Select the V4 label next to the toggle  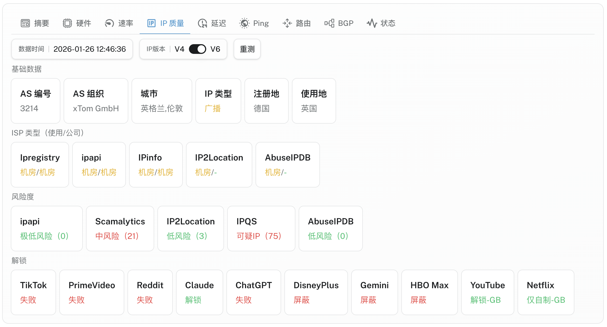[180, 49]
